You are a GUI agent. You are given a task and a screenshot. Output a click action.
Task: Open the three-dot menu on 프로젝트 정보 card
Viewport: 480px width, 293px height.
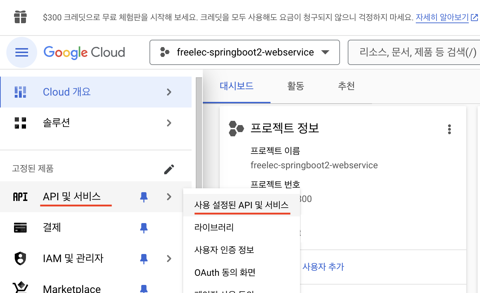449,129
